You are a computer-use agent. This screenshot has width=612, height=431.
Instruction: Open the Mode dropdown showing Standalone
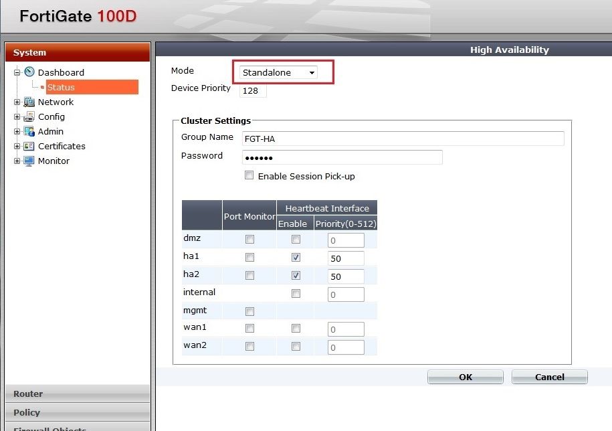coord(278,72)
